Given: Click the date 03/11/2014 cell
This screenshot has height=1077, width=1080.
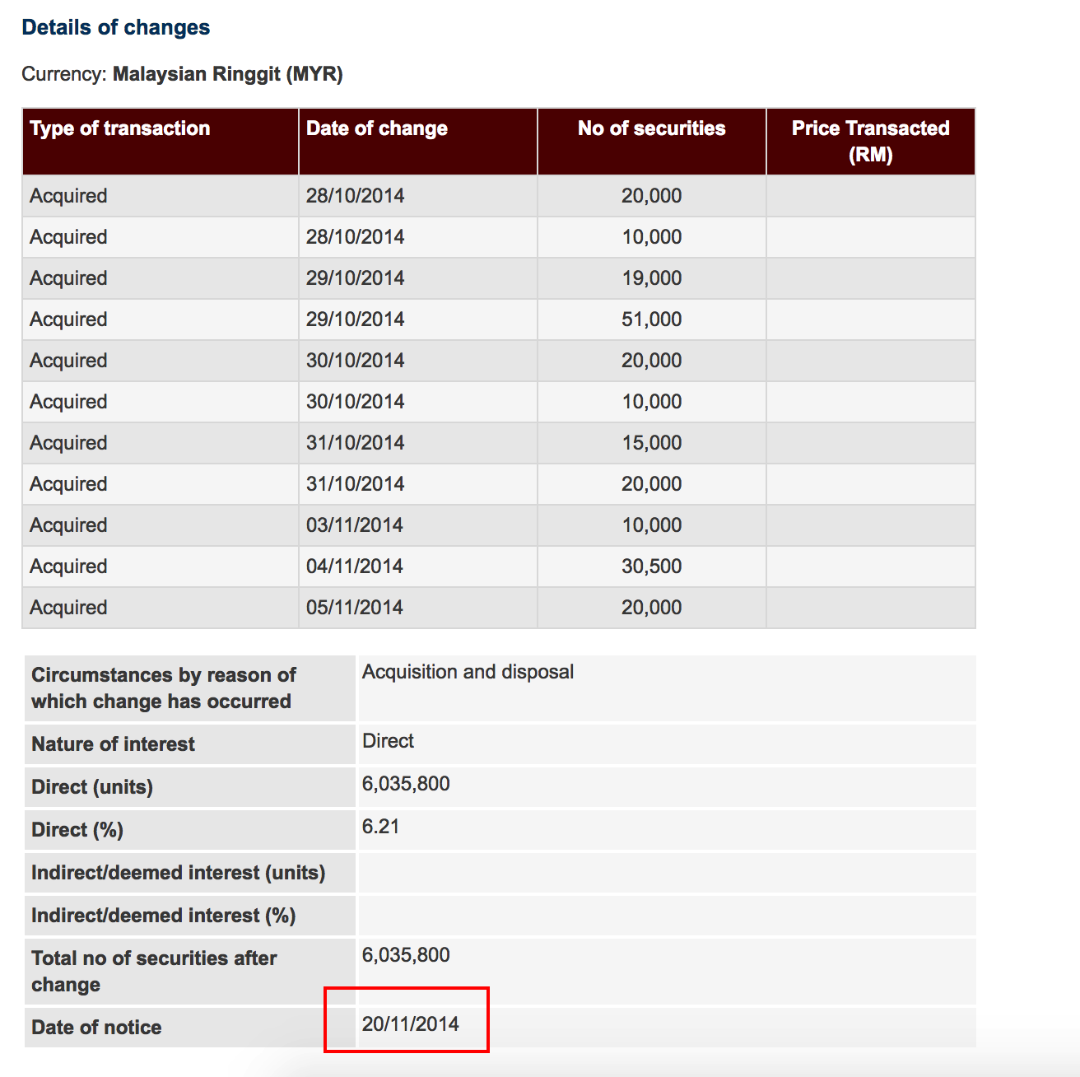Looking at the screenshot, I should [355, 525].
